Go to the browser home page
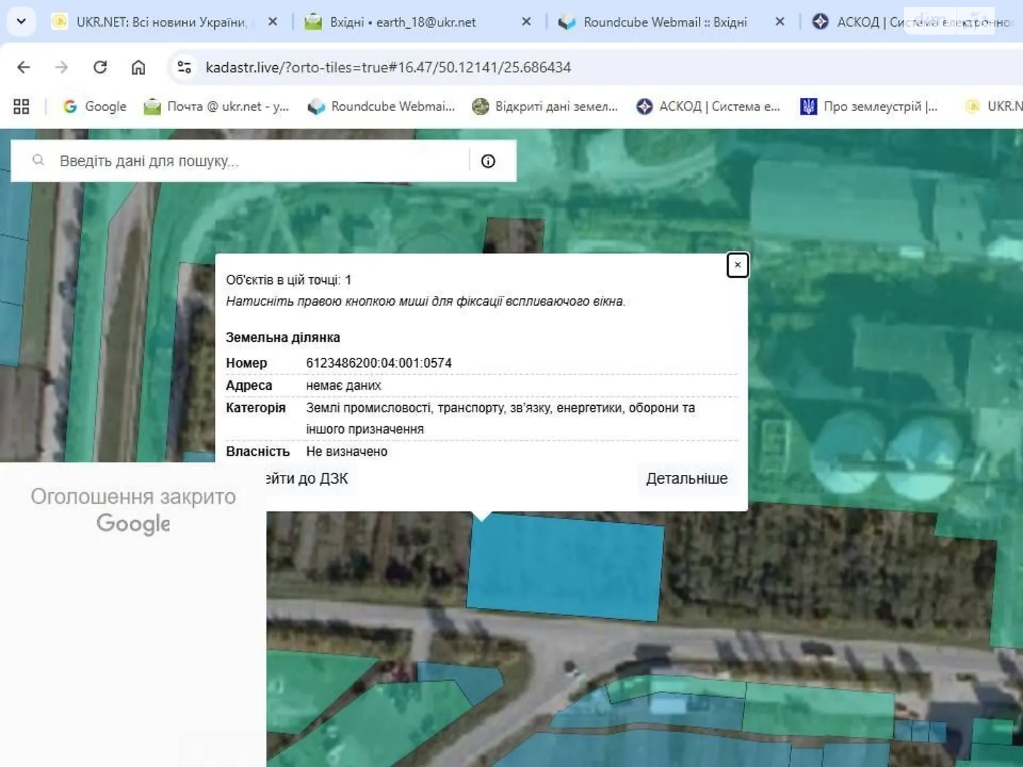1023x767 pixels. 138,67
